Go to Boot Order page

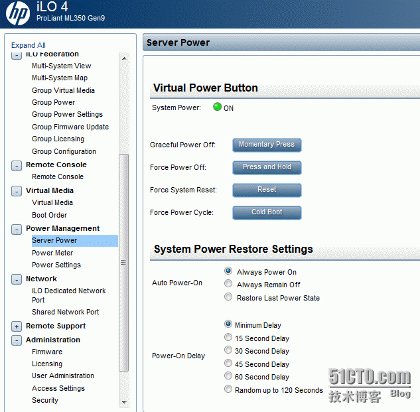pos(50,215)
